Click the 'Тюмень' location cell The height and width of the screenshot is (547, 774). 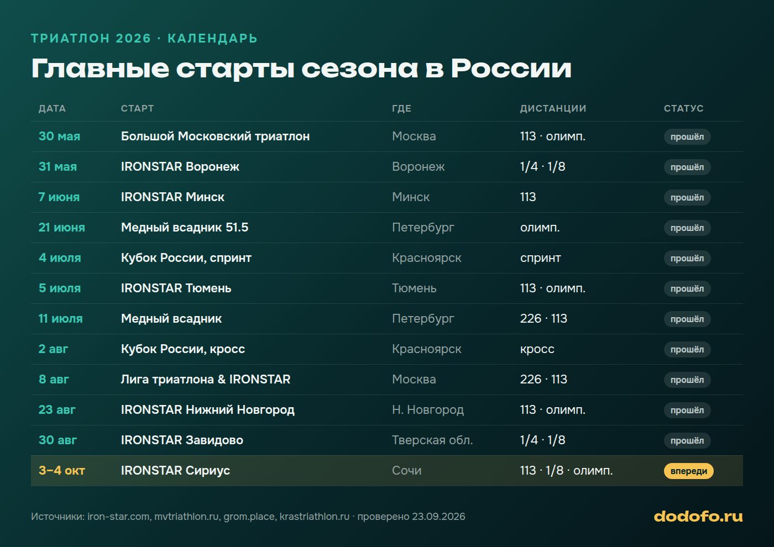pyautogui.click(x=414, y=288)
